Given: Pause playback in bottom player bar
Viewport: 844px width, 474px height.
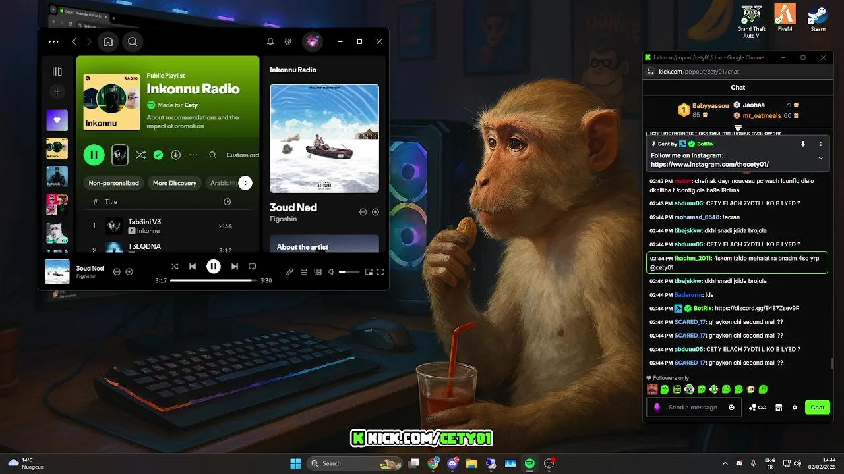Looking at the screenshot, I should (214, 267).
